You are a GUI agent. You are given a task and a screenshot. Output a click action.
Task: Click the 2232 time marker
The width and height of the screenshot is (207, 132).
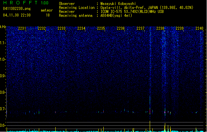(42, 28)
